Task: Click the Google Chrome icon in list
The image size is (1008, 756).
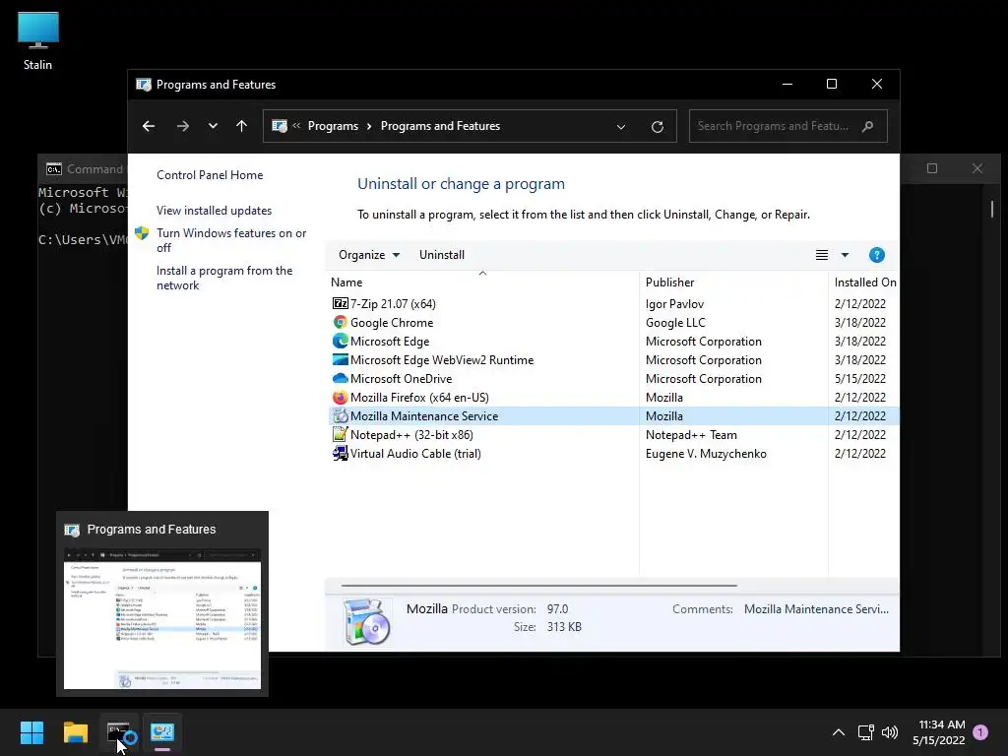Action: click(x=340, y=322)
